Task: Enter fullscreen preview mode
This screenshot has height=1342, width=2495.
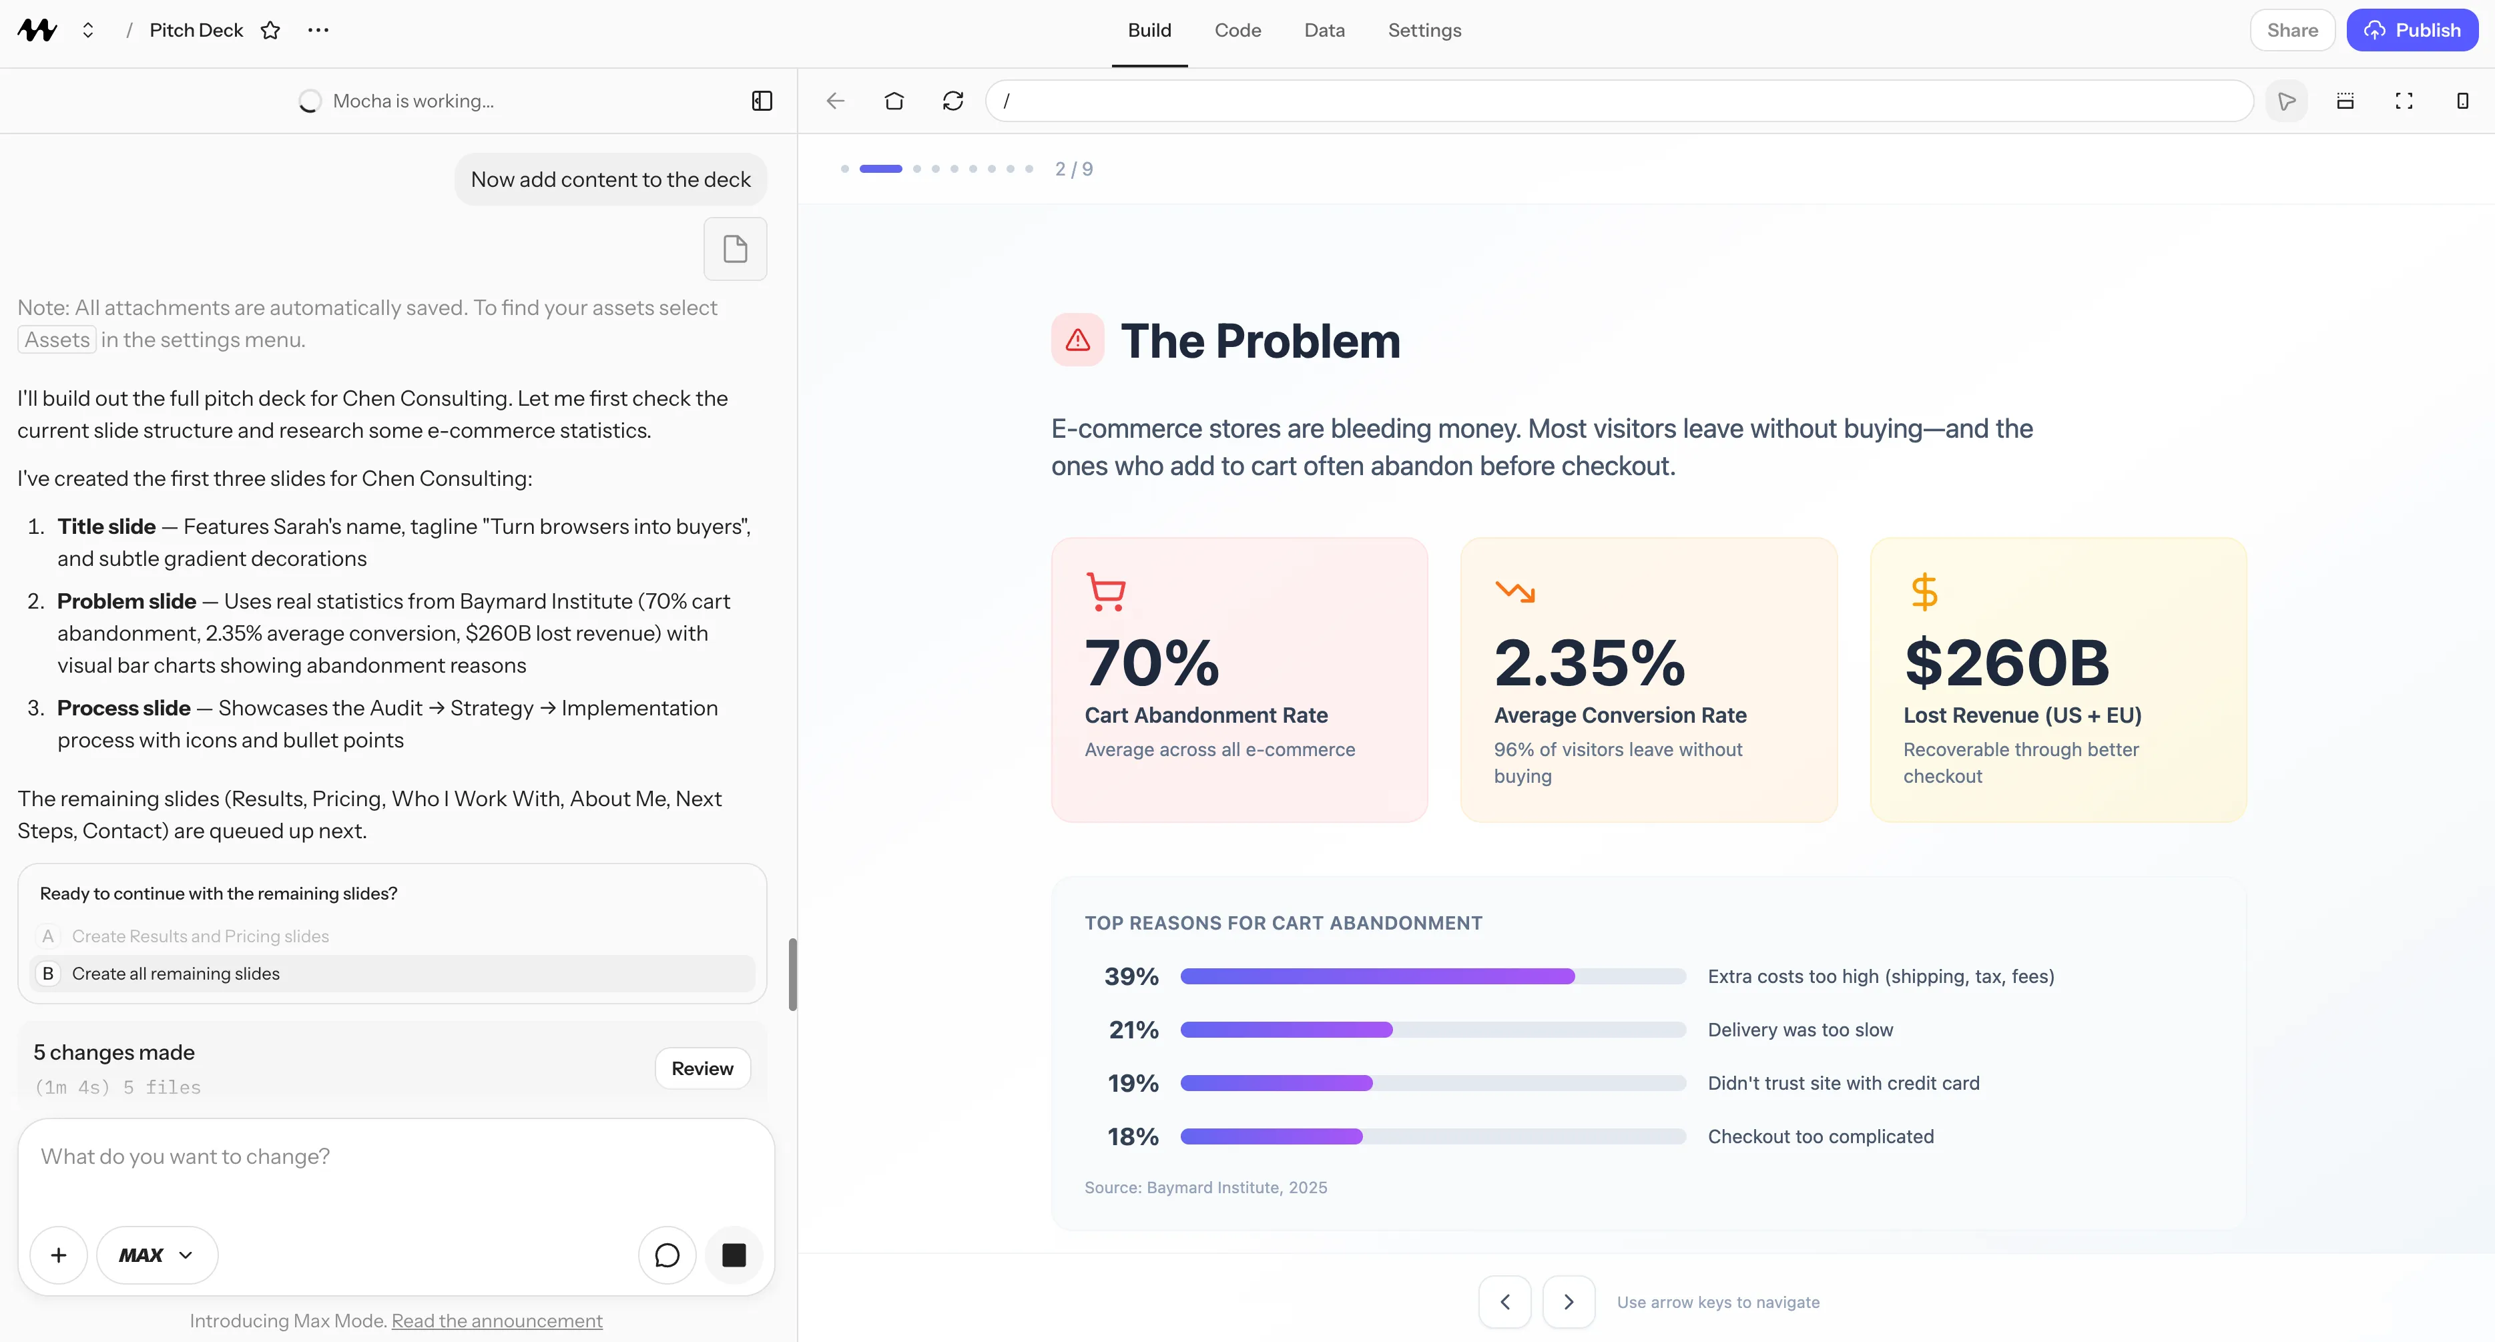Action: click(2405, 101)
